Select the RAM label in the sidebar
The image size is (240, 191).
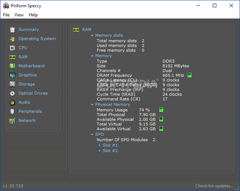pos(23,57)
